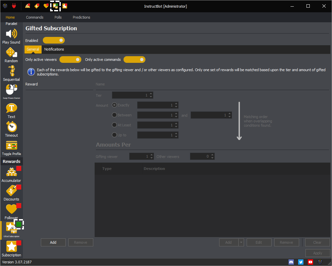
Task: Select the Between amount radio button
Action: coord(114,115)
